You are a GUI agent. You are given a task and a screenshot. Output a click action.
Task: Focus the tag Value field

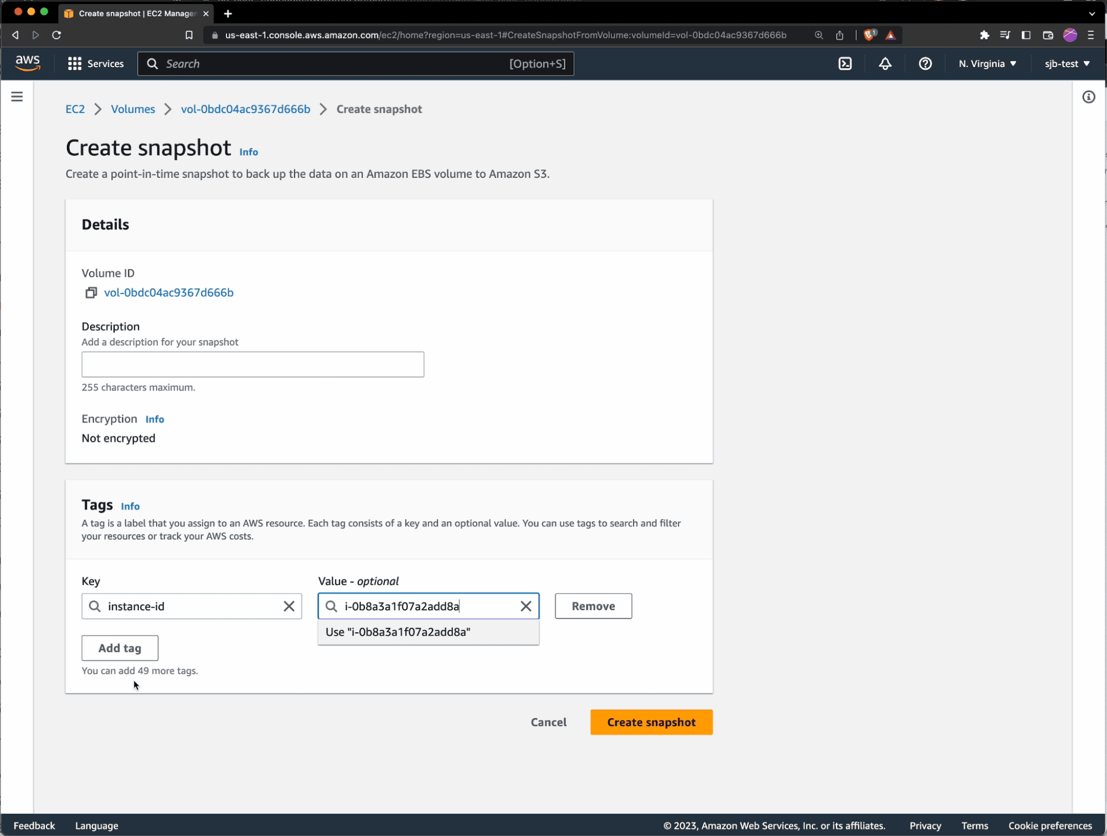coord(428,606)
